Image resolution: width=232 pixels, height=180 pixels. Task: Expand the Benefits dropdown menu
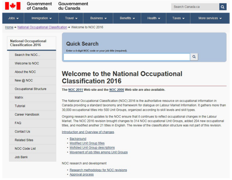(x=127, y=18)
